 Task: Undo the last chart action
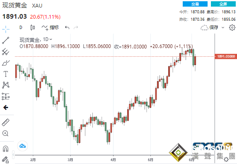point(67,27)
